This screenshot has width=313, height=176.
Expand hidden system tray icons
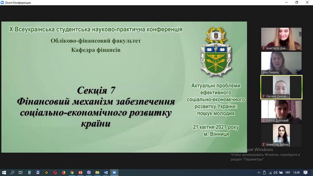click(259, 173)
